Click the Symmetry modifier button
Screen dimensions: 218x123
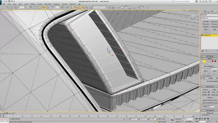tap(206, 27)
